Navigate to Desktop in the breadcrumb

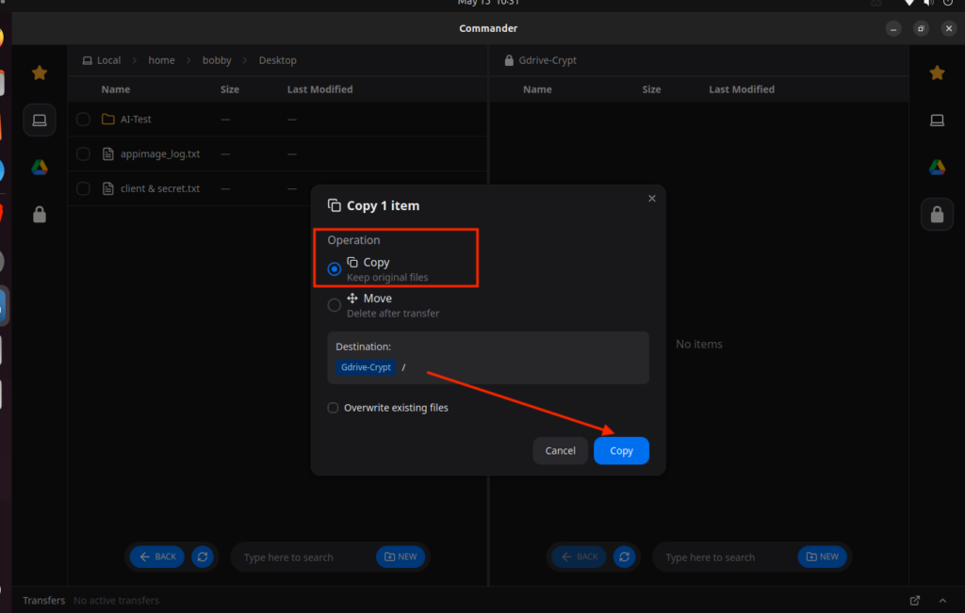point(278,60)
